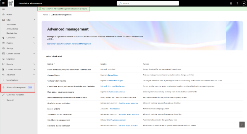Click the Customize navigation pencil icon

pos(4,95)
